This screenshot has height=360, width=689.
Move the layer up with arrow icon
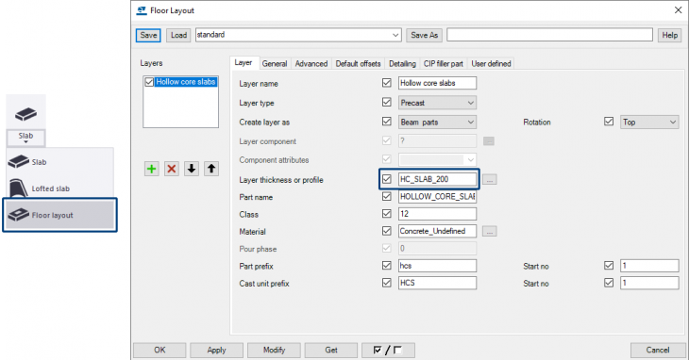point(211,169)
